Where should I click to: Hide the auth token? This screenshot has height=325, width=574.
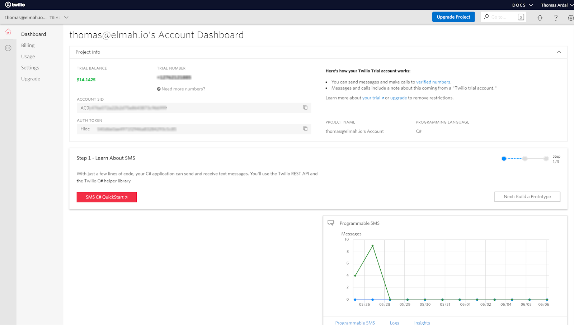[85, 129]
